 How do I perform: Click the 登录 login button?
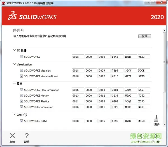pyautogui.click(x=144, y=36)
